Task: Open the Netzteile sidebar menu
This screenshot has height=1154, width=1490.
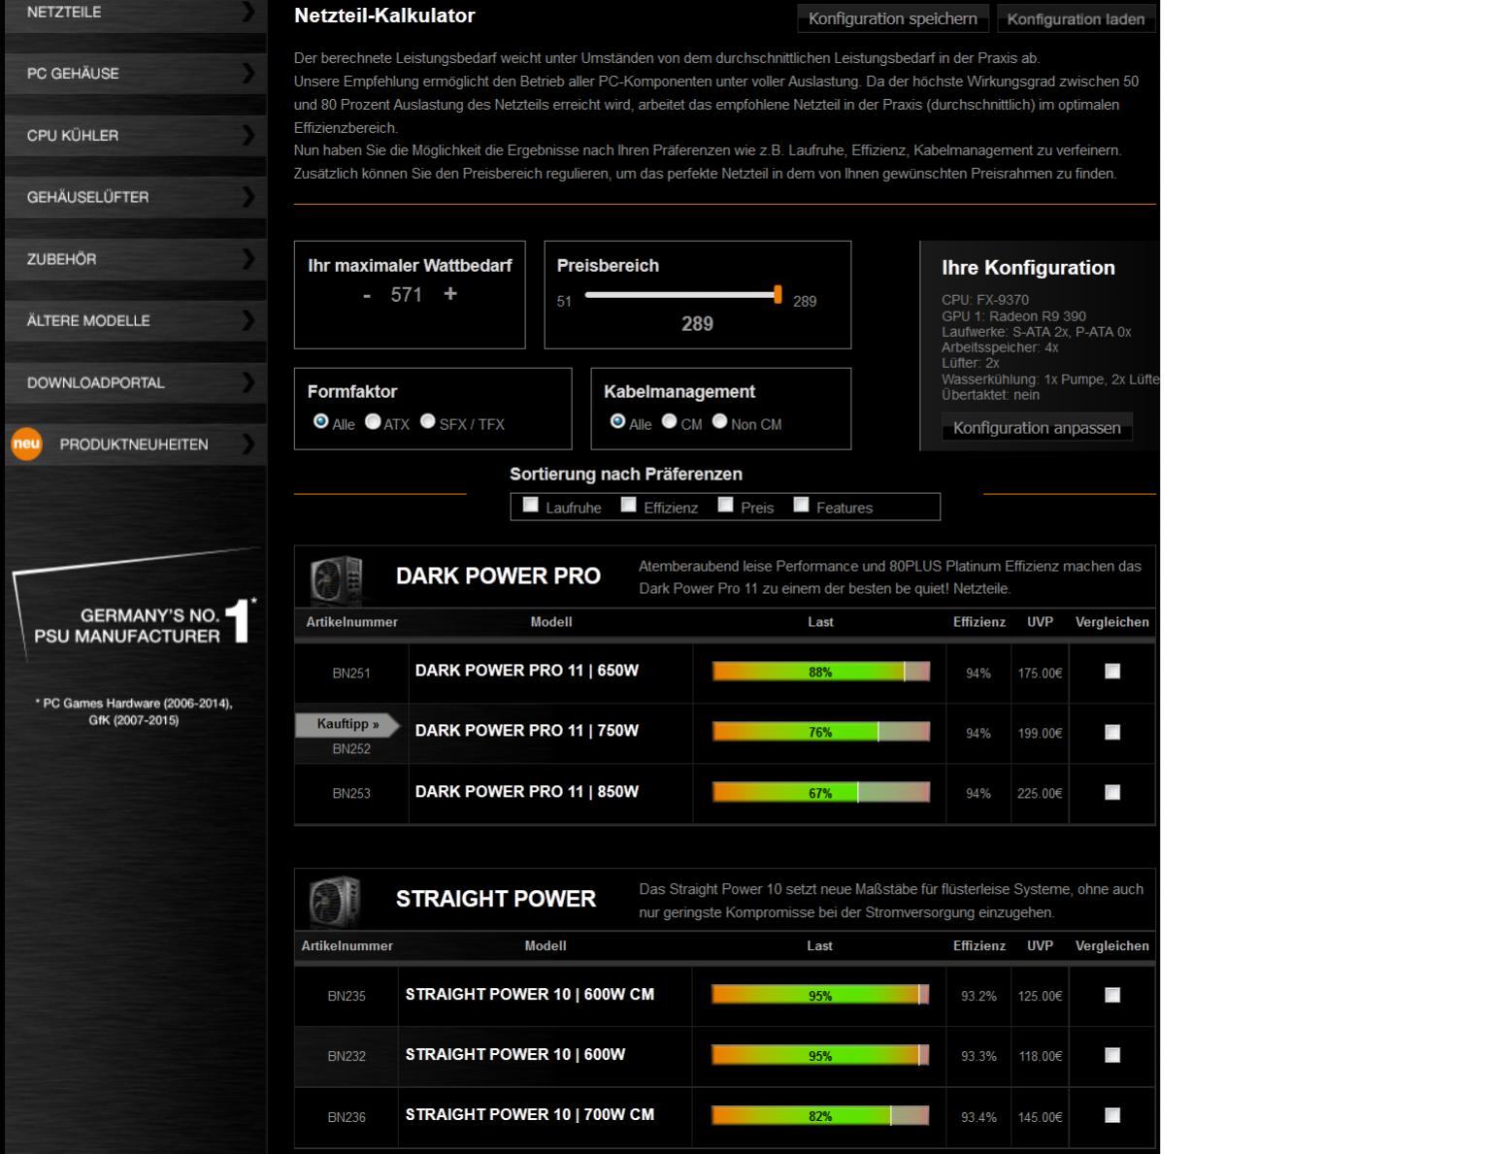Action: click(x=136, y=13)
